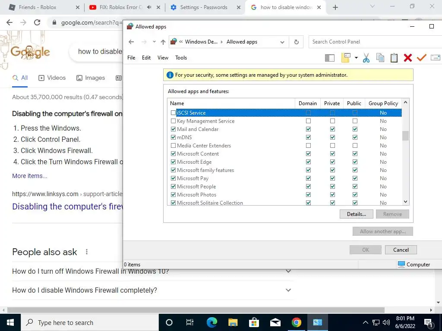Viewport: 442px width, 331px height.
Task: Toggle the iSCSI Service name checkbox
Action: coord(173,113)
